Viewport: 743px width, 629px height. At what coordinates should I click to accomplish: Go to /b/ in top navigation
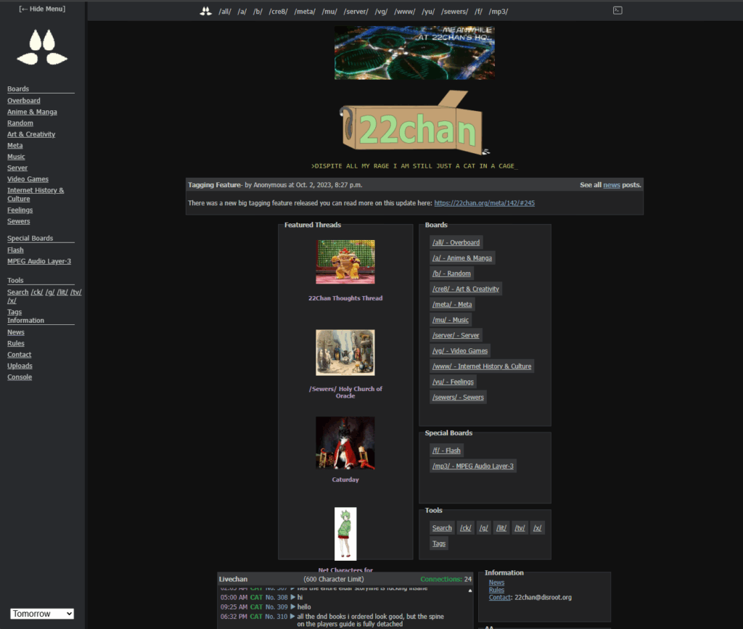[x=258, y=12]
